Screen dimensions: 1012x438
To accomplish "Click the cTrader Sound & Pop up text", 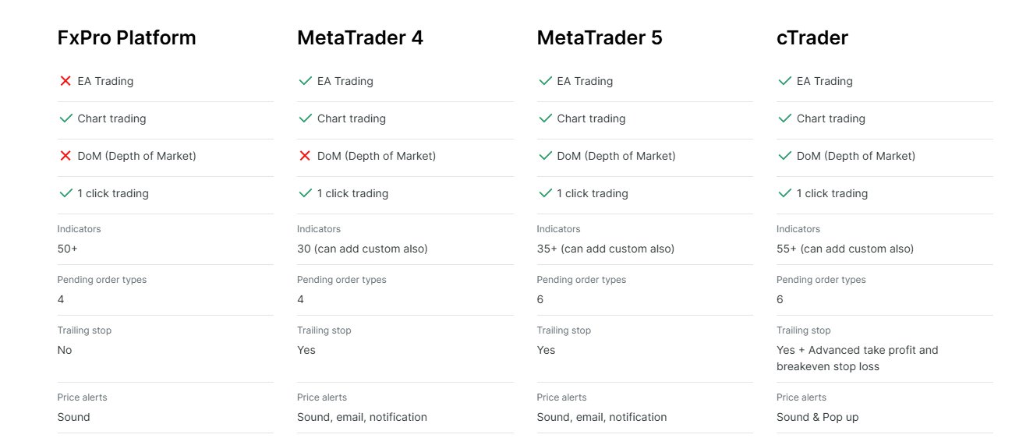I will [x=817, y=418].
